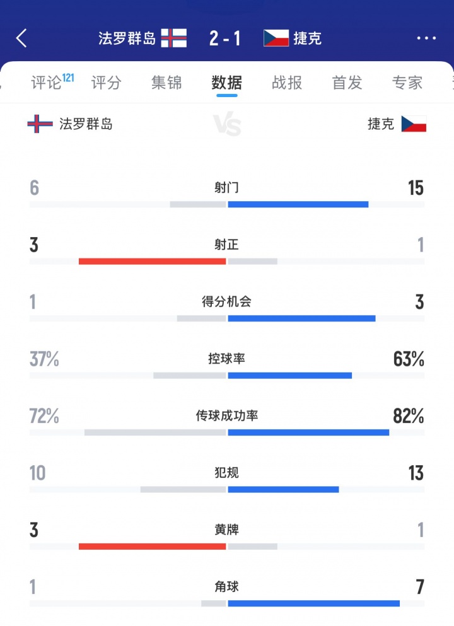This screenshot has height=626, width=454.
Task: Tap the blue 控球率 possession bar
Action: [x=290, y=375]
